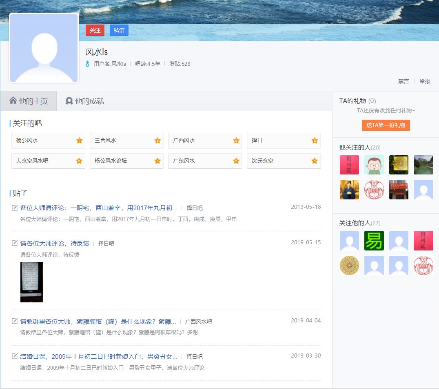Click the blue 私信 message button
The image size is (439, 389).
click(119, 30)
